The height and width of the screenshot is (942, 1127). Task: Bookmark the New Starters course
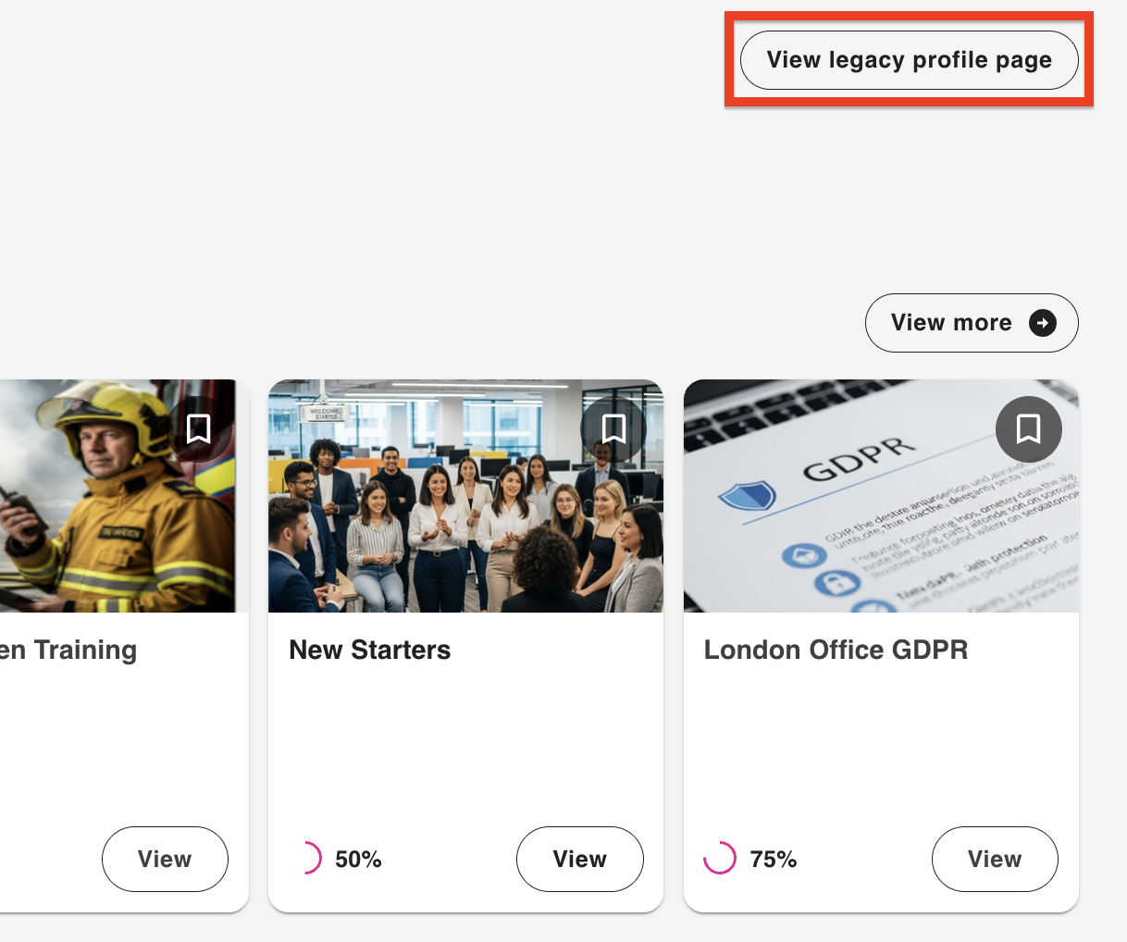click(613, 429)
